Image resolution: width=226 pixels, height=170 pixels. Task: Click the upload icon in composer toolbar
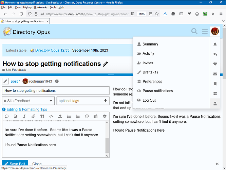point(60,116)
